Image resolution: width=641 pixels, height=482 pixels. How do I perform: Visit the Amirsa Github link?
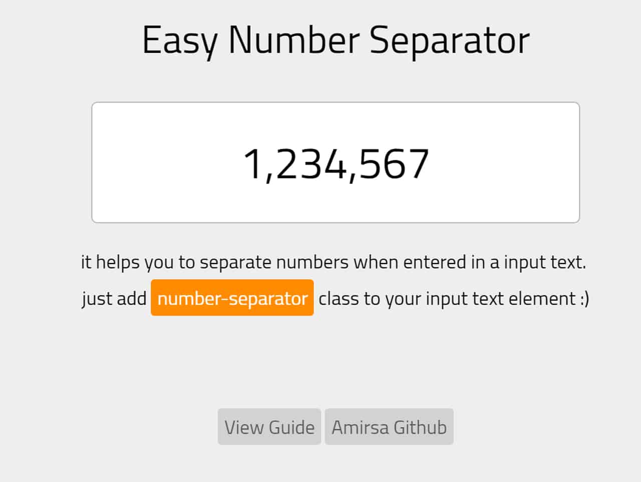(x=389, y=427)
